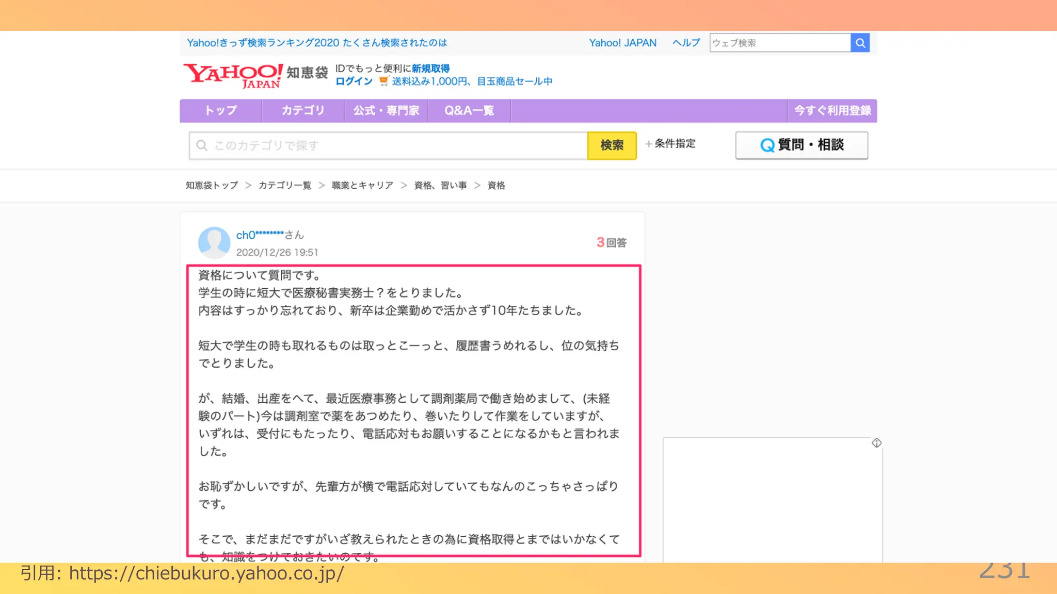Go to the Yahoo! JAPAN link
Viewport: 1057px width, 594px height.
(x=622, y=43)
